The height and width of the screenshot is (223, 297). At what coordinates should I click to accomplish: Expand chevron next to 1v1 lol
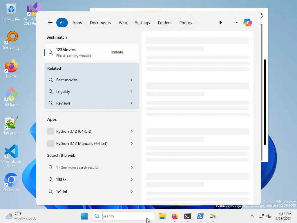tap(132, 192)
